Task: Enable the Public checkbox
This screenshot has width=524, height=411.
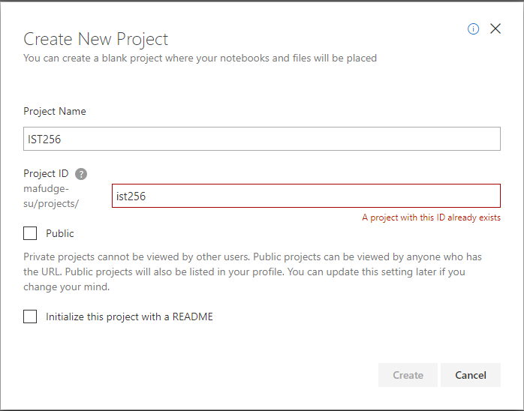Action: 30,233
